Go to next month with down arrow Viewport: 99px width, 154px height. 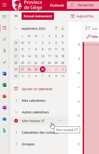point(63,28)
